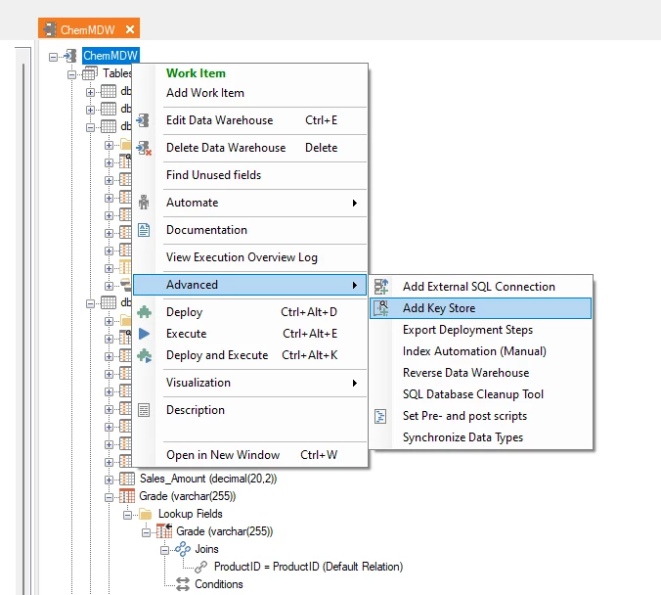Choose Index Automation (Manual)
The image size is (661, 595).
pyautogui.click(x=480, y=351)
